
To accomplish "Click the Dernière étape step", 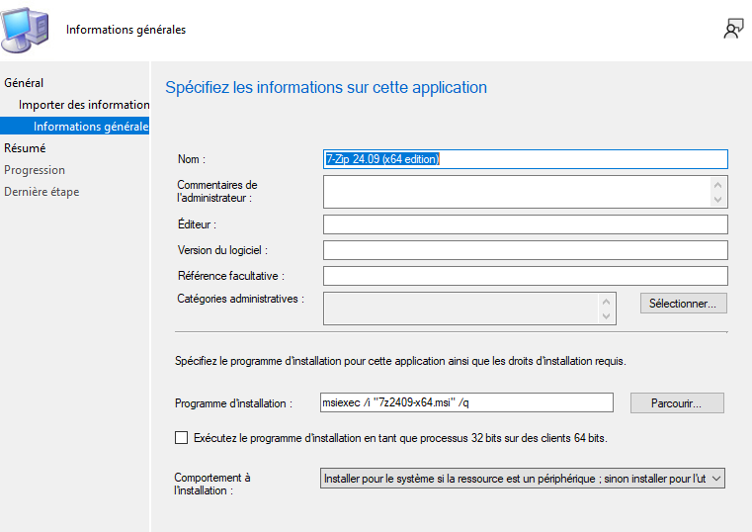I will click(x=42, y=192).
